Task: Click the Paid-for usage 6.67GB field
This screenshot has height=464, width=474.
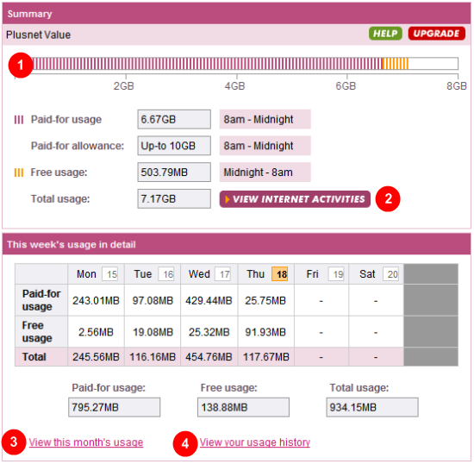Action: [174, 120]
